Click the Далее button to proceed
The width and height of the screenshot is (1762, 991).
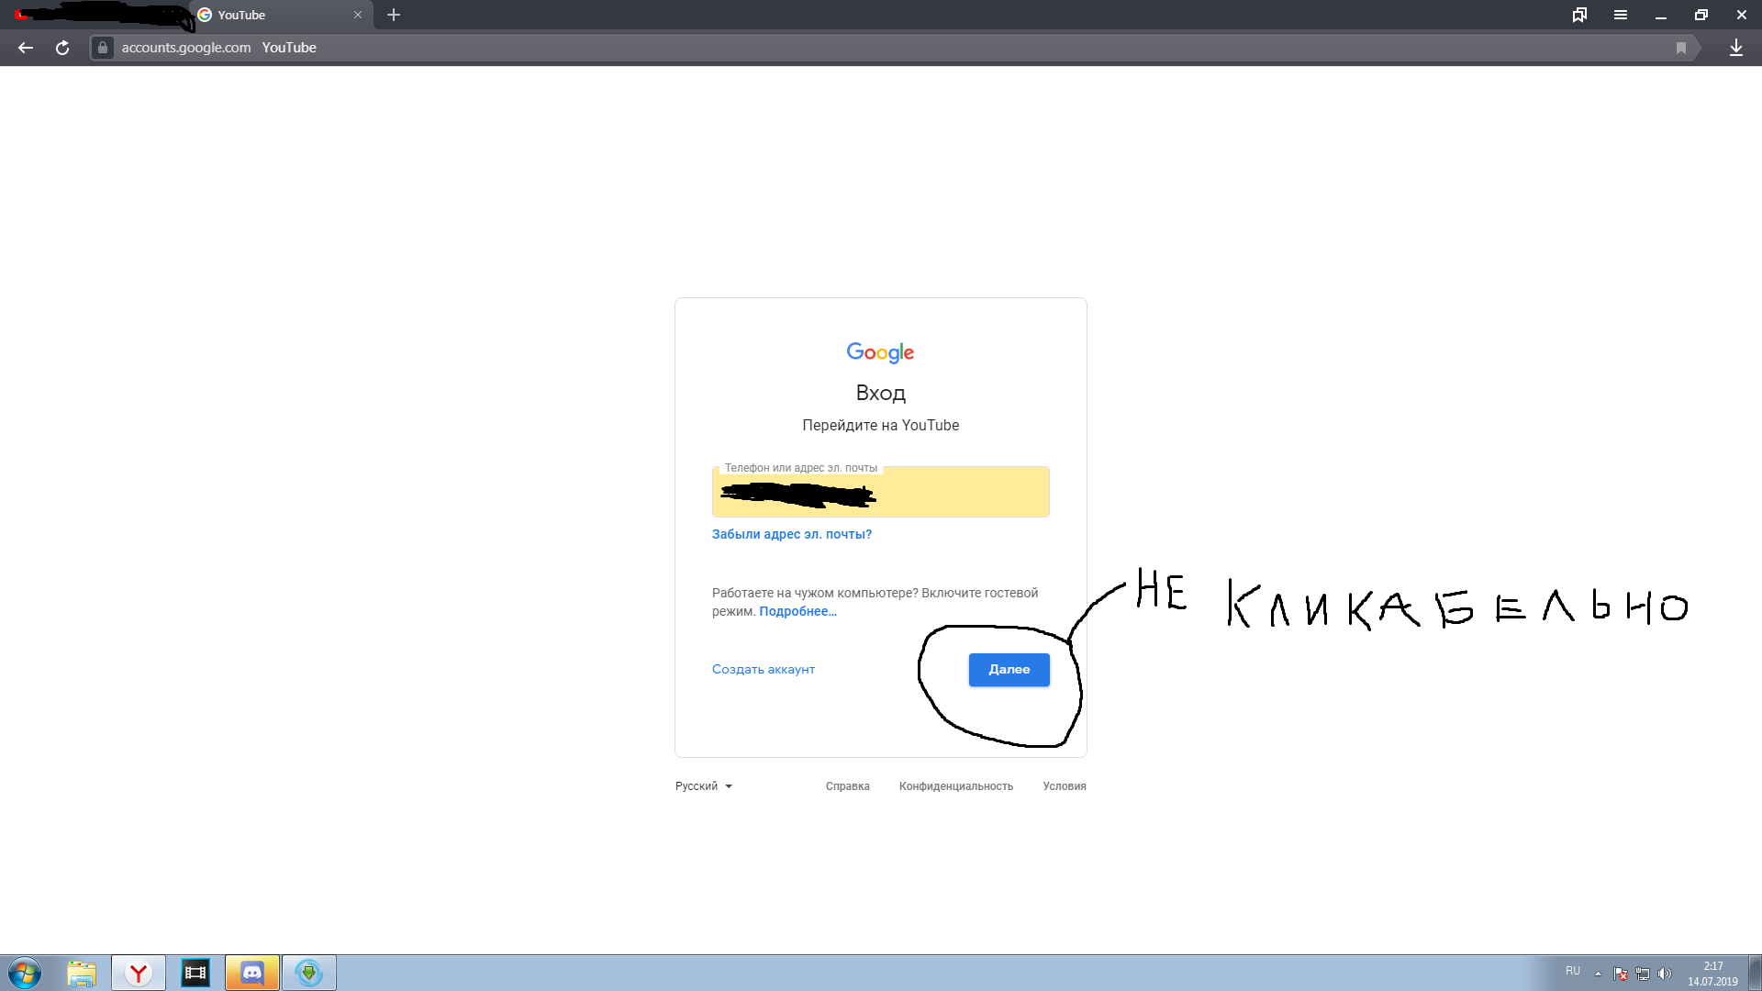1008,669
